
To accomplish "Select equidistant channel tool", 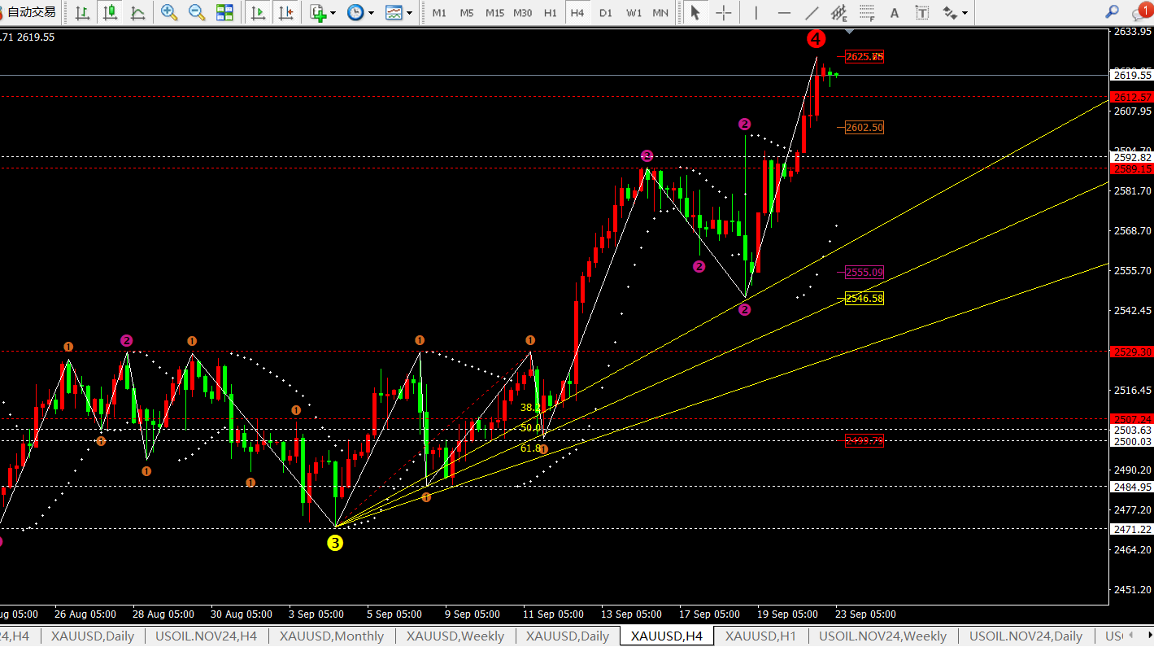I will tap(839, 12).
